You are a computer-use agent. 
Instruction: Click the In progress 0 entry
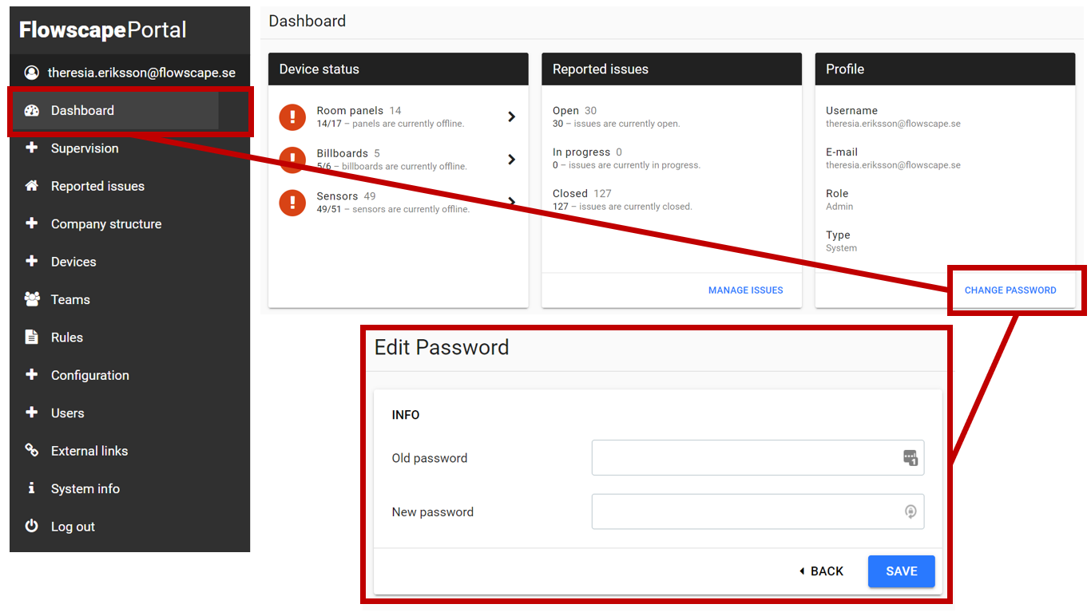pyautogui.click(x=626, y=158)
